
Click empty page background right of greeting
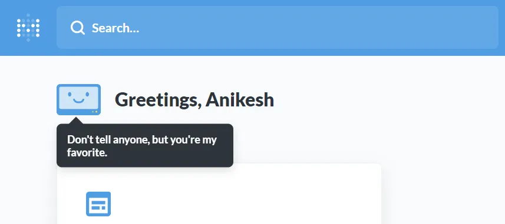(387, 99)
